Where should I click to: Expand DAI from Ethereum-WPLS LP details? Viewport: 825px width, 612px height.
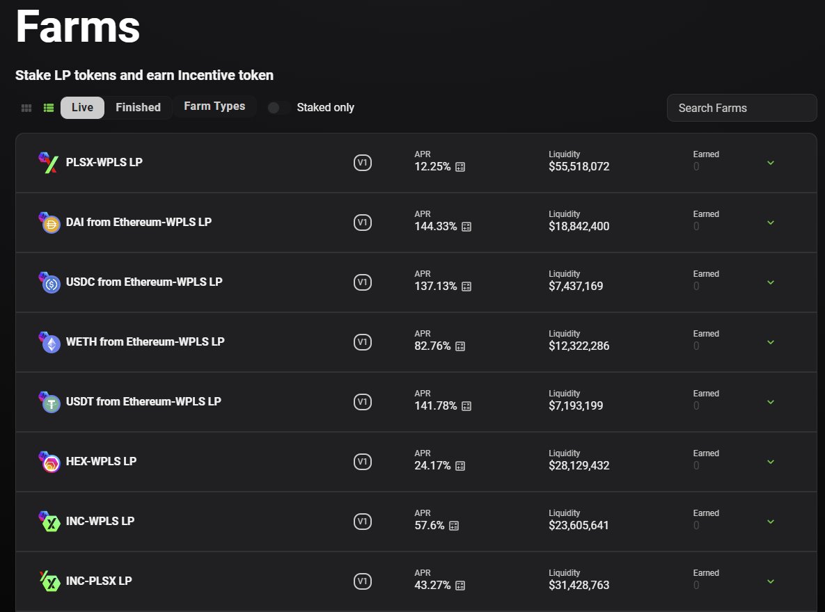[770, 223]
